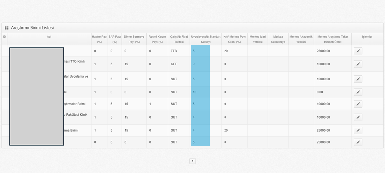
Task: Edit the row ending in 'Uygulama ve'
Action: click(x=358, y=79)
